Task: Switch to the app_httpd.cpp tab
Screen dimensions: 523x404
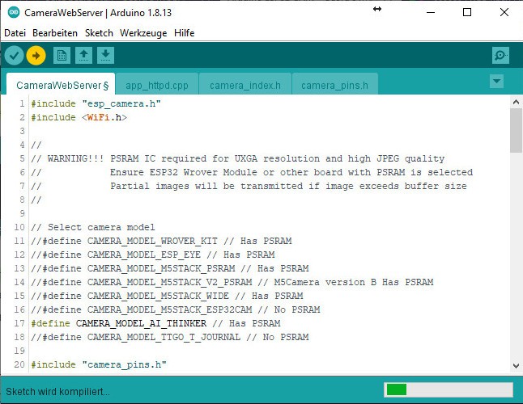Action: click(x=157, y=85)
